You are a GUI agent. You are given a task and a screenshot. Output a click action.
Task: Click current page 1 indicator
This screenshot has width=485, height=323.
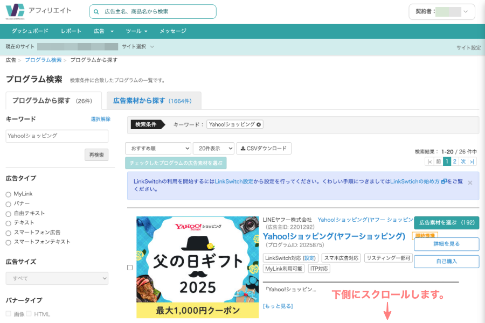447,161
